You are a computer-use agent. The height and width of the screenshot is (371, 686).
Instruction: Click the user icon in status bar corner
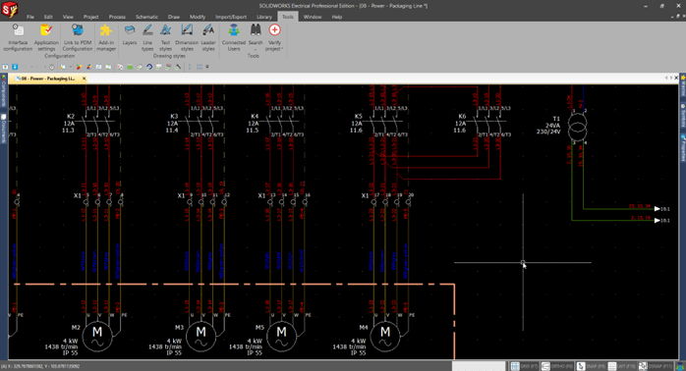[681, 366]
